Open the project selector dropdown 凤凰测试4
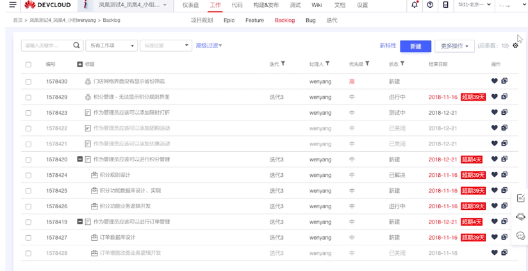Image resolution: width=528 pixels, height=271 pixels. coord(133,4)
